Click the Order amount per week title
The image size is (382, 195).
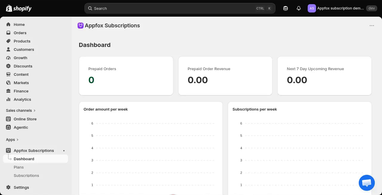(x=106, y=109)
